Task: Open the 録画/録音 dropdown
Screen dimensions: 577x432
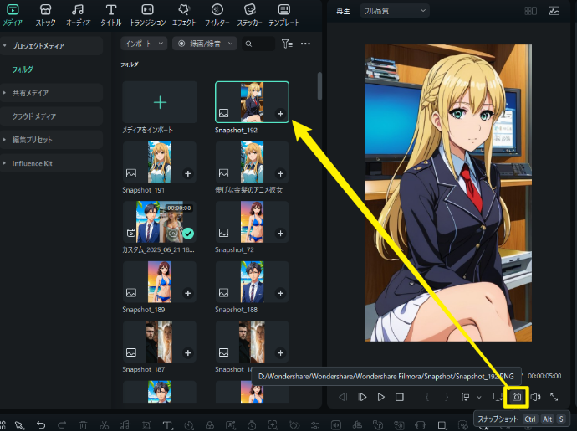Action: click(x=205, y=44)
